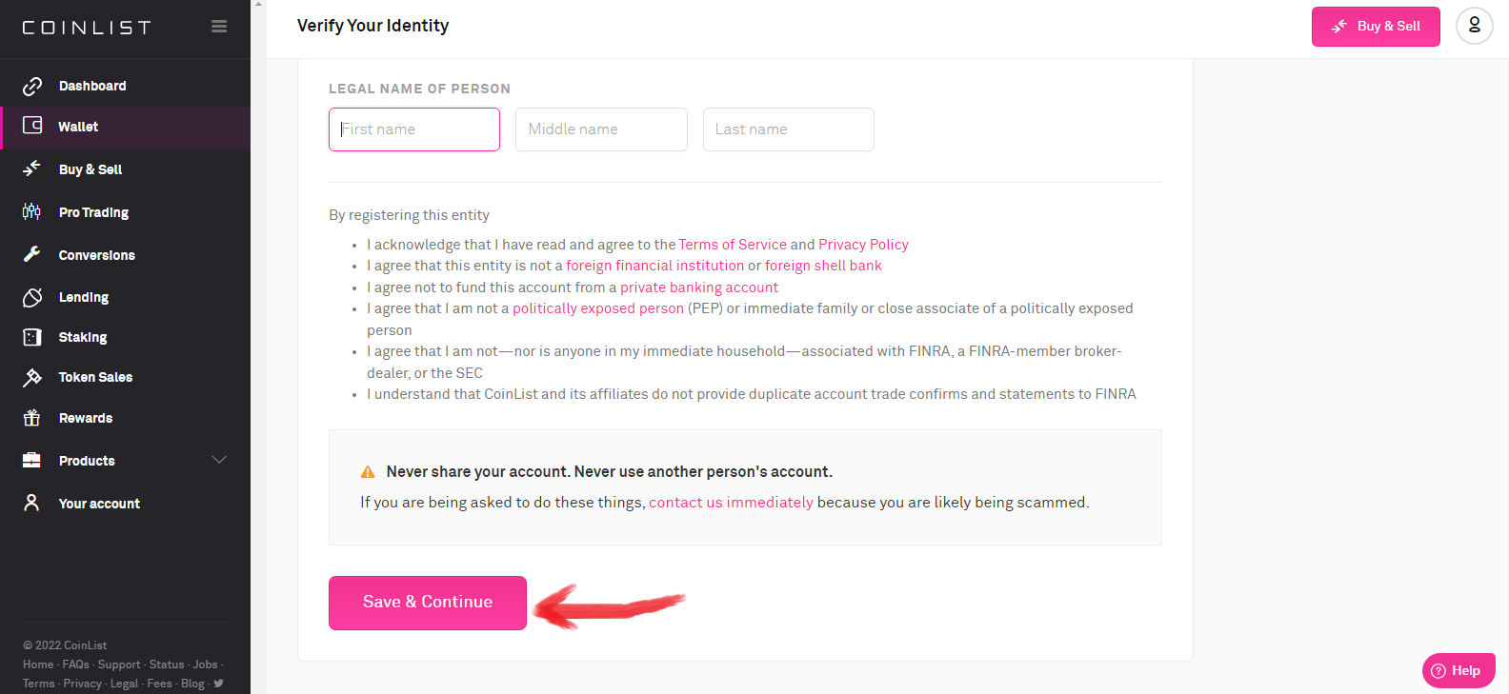Open the Help chat widget
The image size is (1509, 694).
[1458, 670]
